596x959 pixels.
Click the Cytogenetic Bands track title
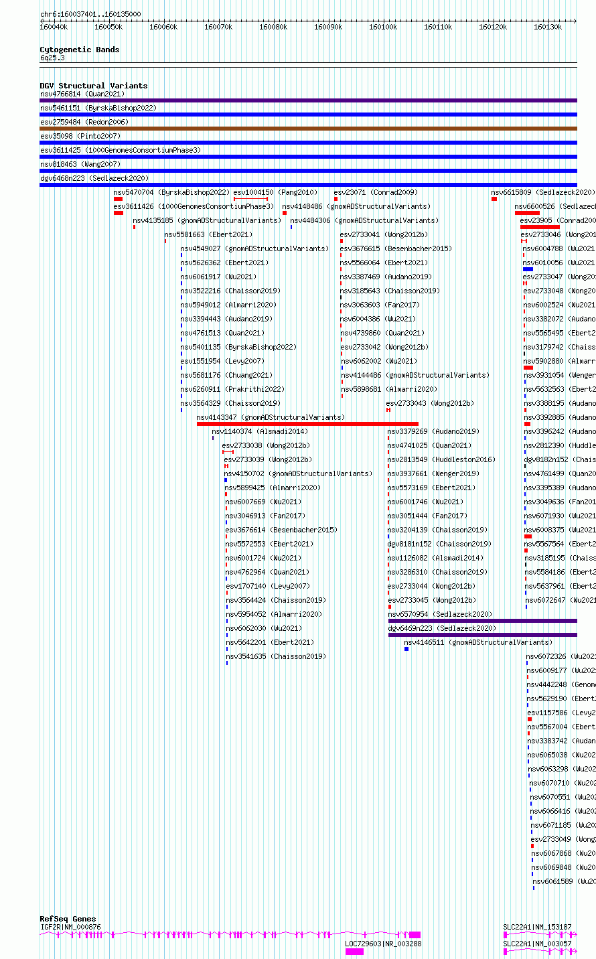80,50
